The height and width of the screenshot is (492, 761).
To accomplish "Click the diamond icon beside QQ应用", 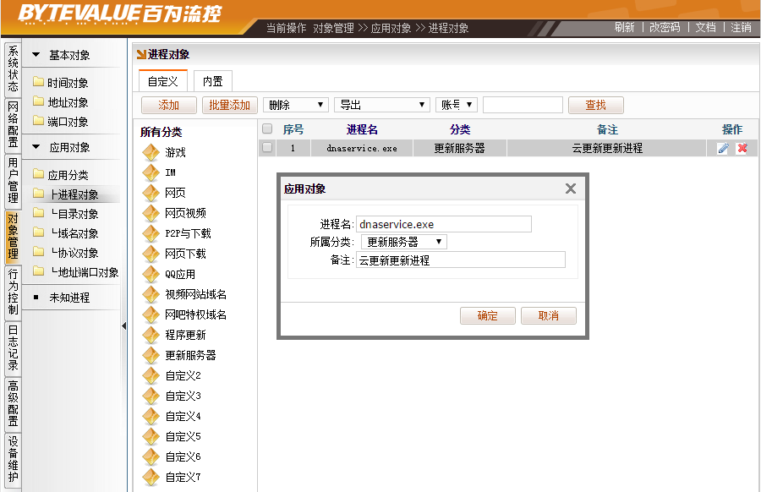I will (151, 274).
